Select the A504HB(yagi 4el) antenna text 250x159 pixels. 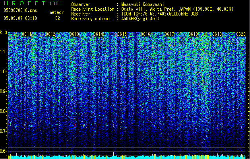point(141,18)
